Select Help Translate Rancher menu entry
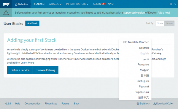Viewport: 178px width, 109px height. click(x=135, y=42)
